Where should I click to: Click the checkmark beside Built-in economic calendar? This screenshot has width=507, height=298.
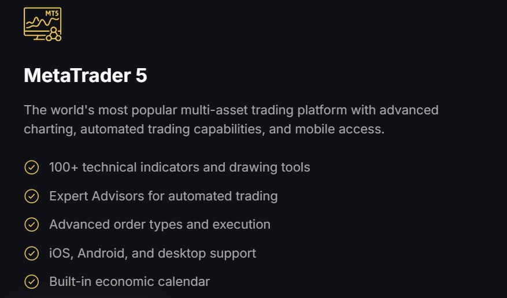tap(31, 282)
